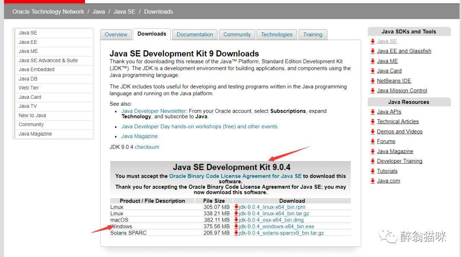Open Java DB sidebar item

pos(54,79)
